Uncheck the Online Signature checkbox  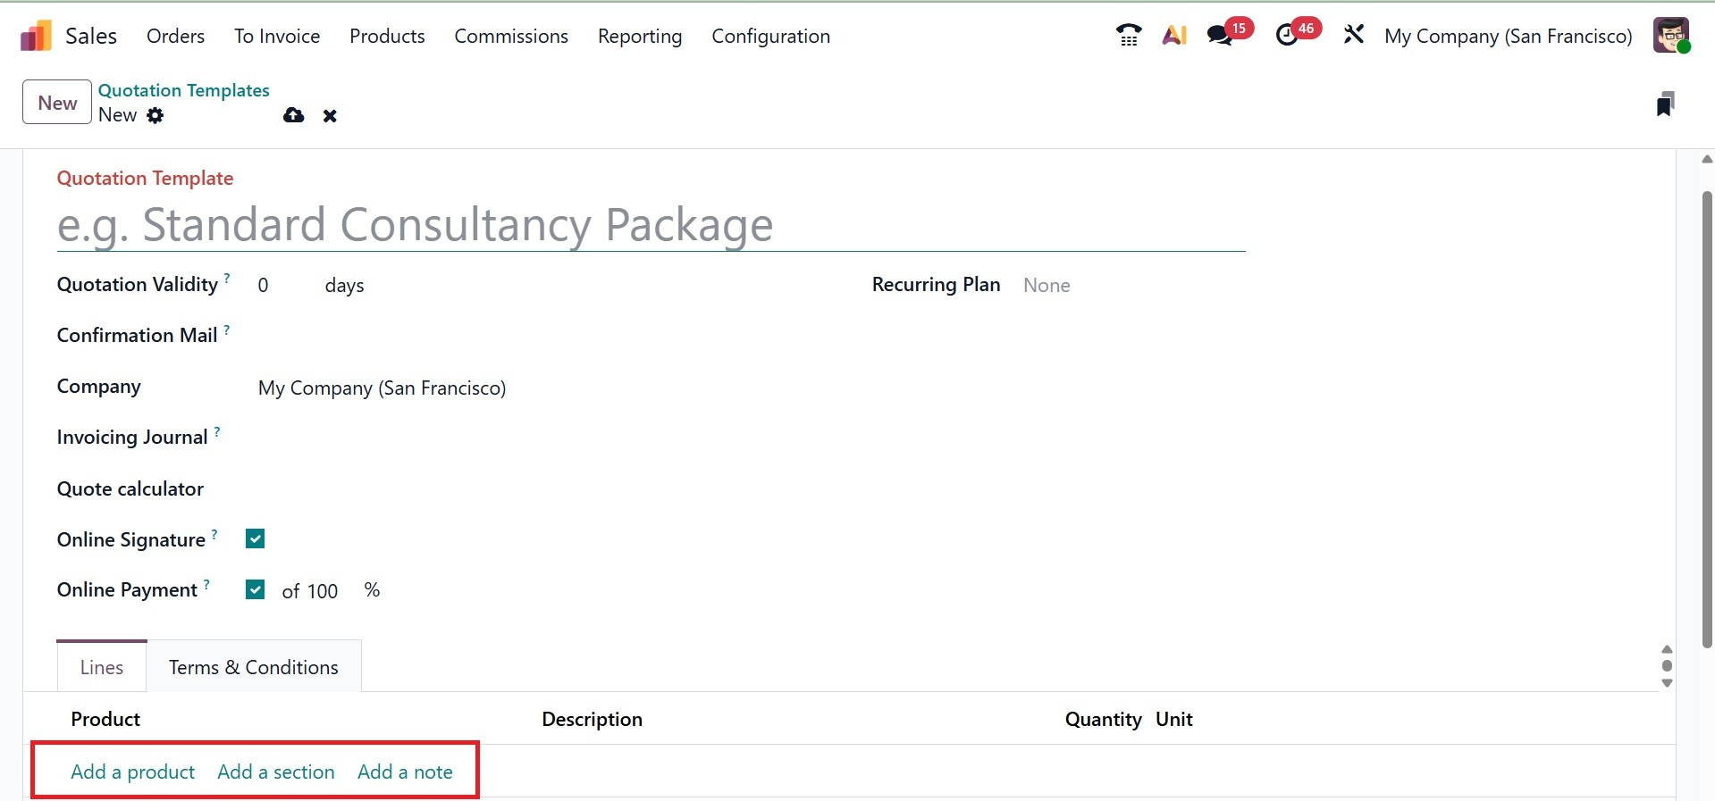[x=256, y=539]
